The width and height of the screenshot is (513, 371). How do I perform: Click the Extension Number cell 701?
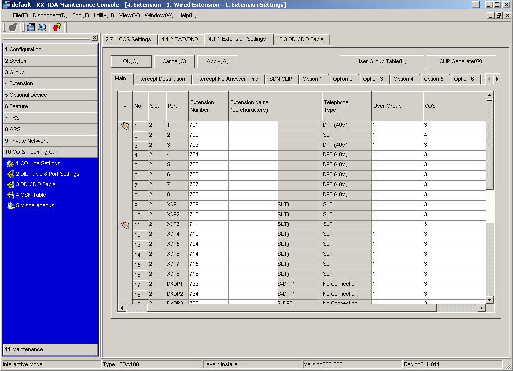click(208, 126)
